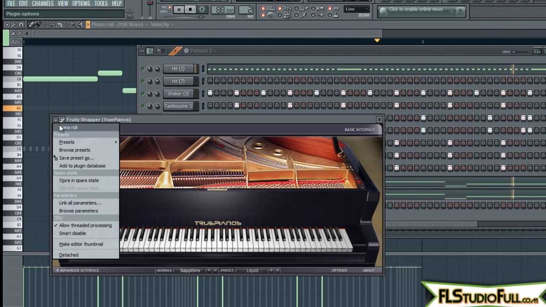The height and width of the screenshot is (307, 546).
Task: Toggle PAT pattern mode radio button
Action: [x=170, y=7]
